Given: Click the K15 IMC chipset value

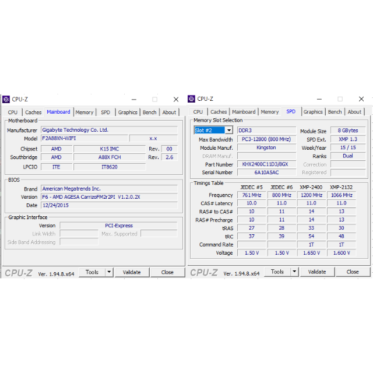Looking at the screenshot, I should [110, 149].
